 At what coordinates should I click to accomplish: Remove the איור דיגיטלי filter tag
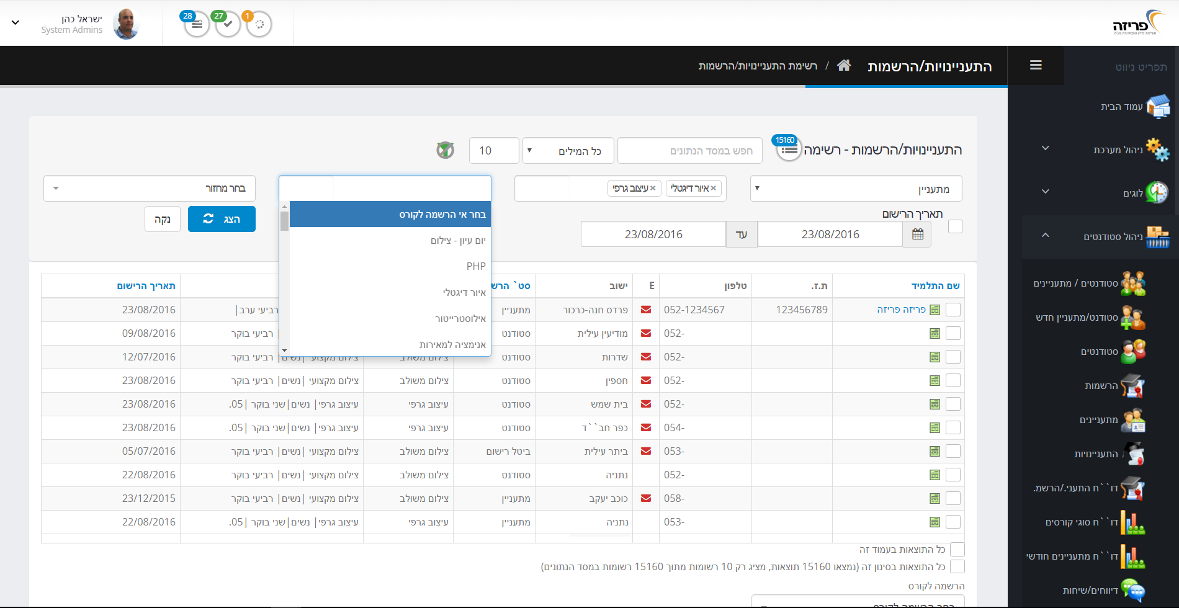[714, 188]
